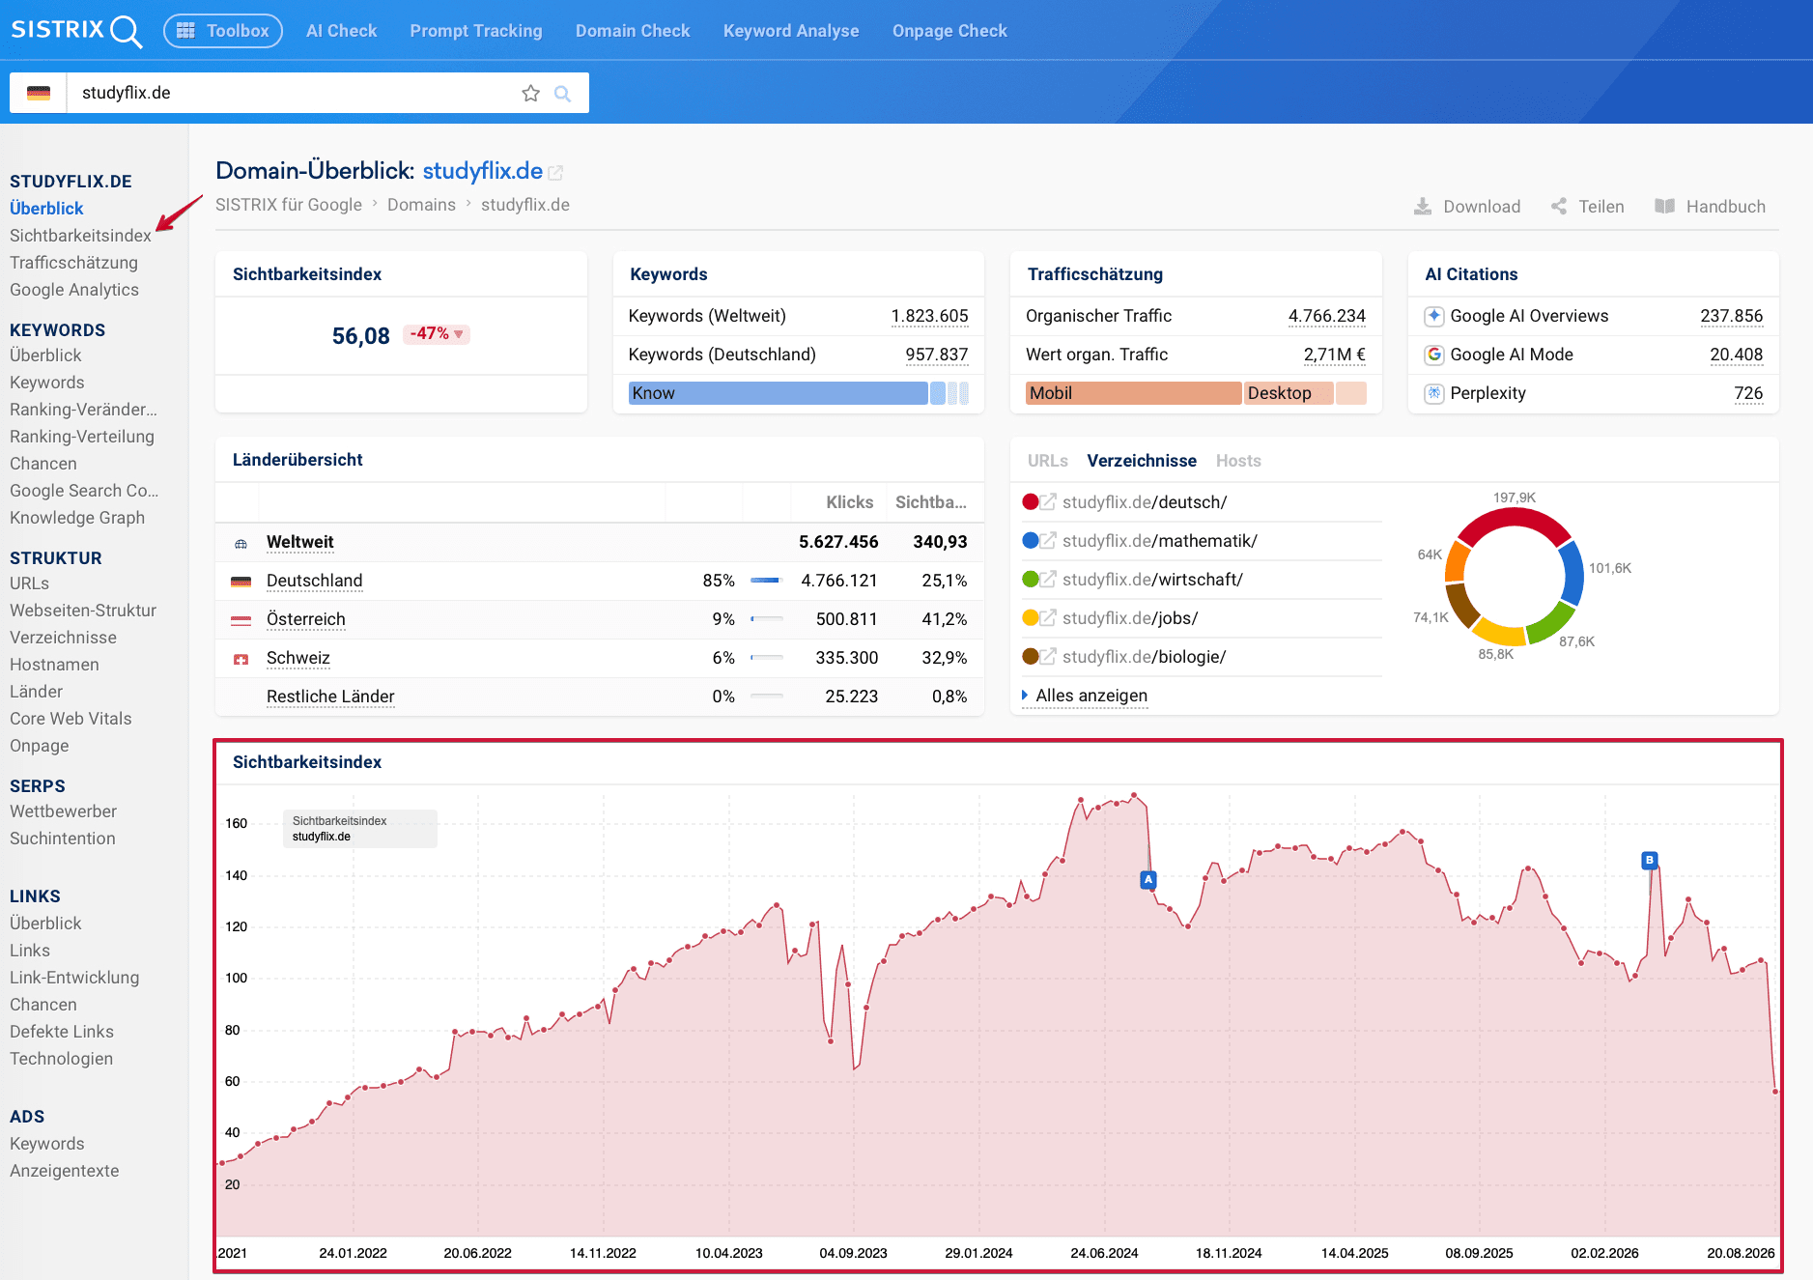
Task: Open the -47% change dropdown badge
Action: [437, 333]
